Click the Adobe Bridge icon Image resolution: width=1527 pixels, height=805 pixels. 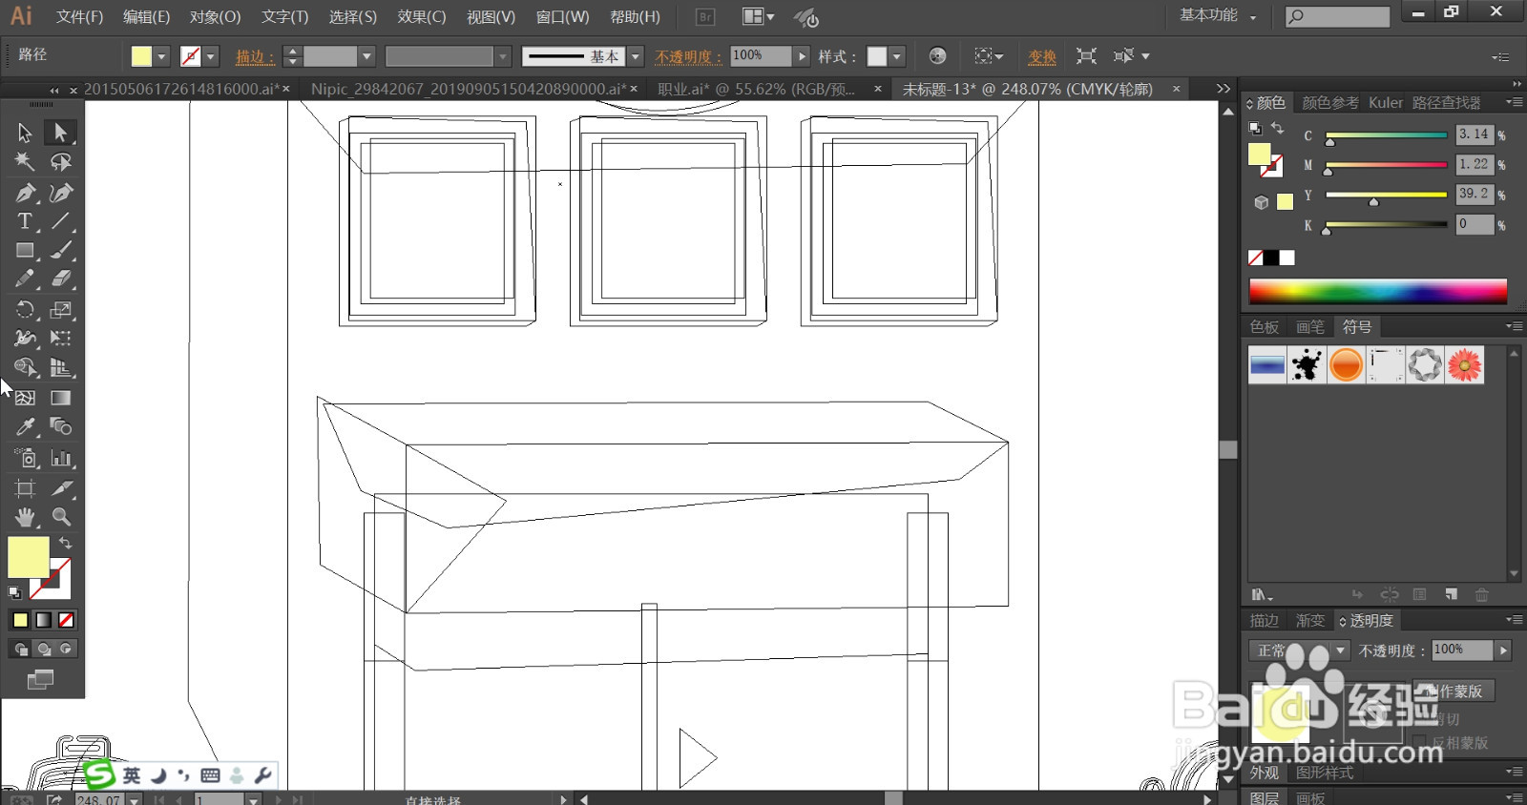pos(705,16)
